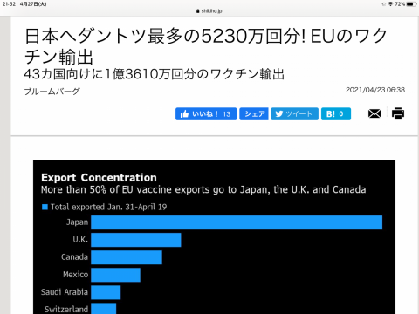Screen dimensions: 419x314
Task: Click the blue legend square for Total exported
Action: [x=45, y=207]
